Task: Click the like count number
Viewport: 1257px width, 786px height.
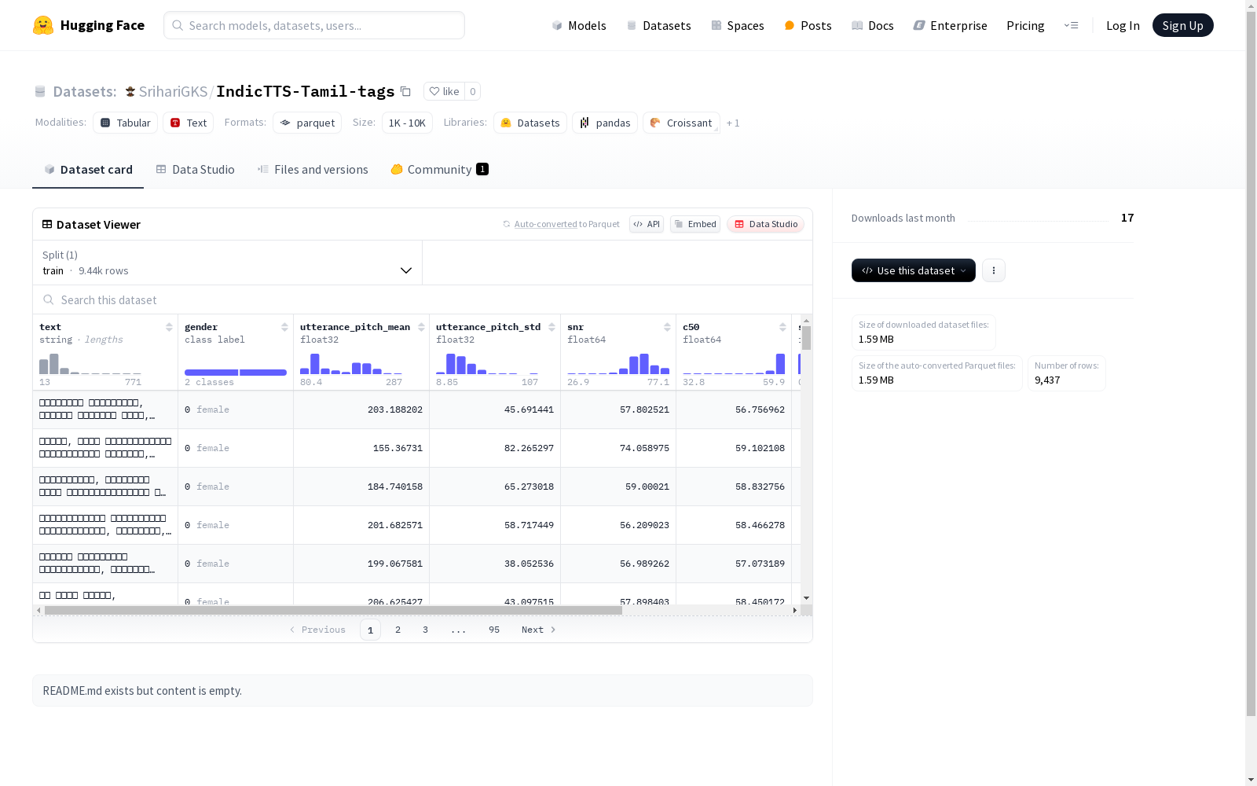Action: click(473, 91)
